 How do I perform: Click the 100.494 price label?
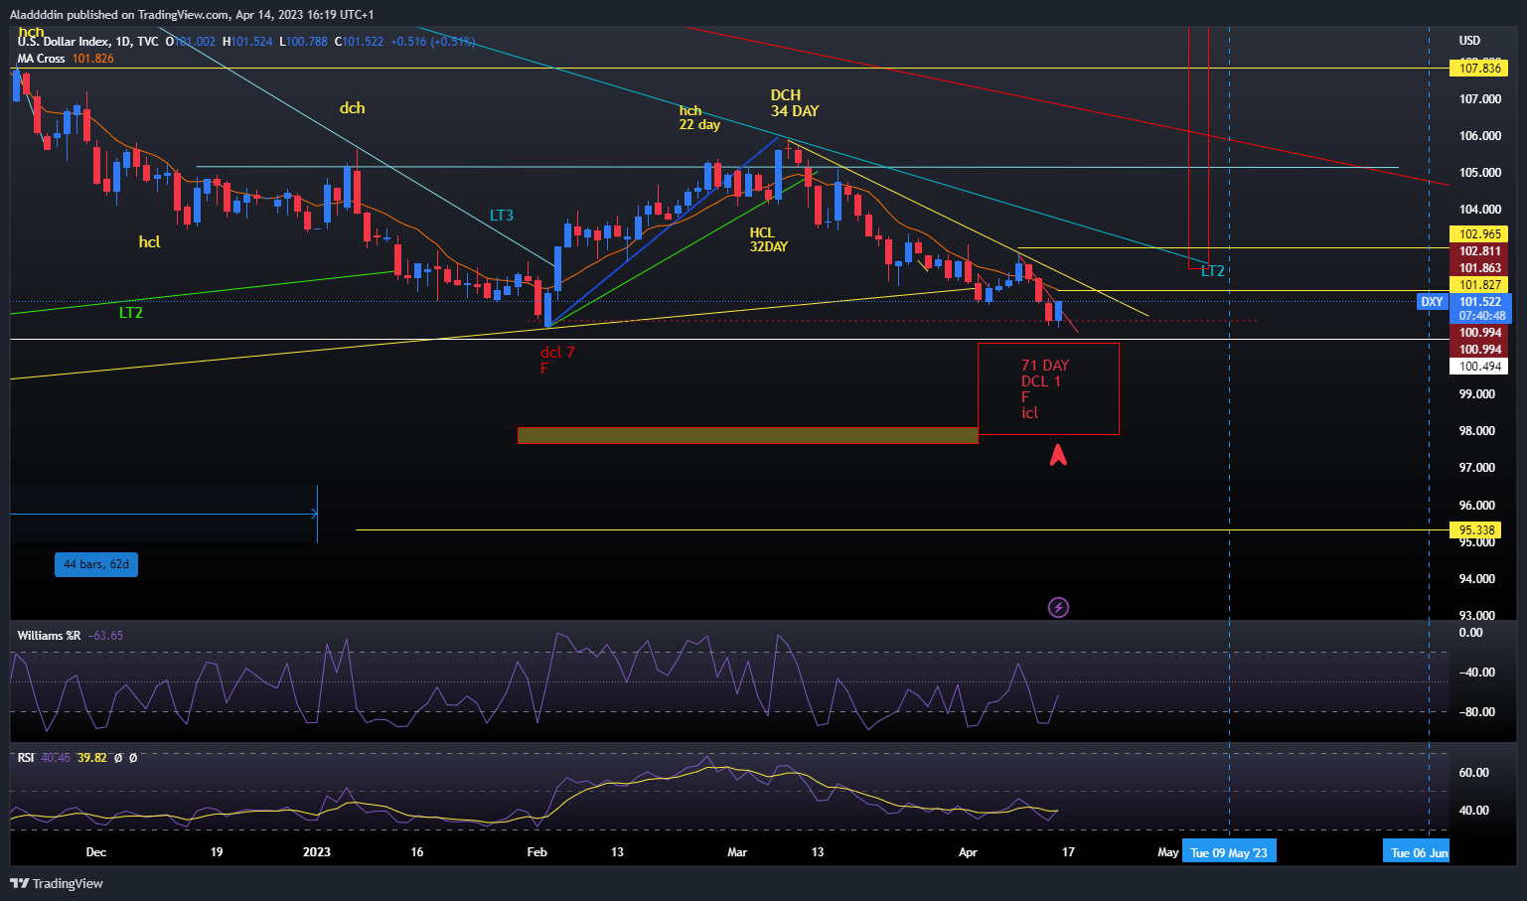[x=1478, y=367]
